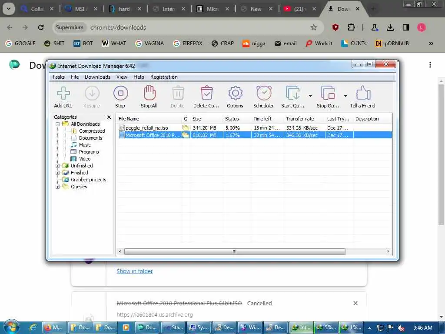
Task: Click the Stop All hand icon
Action: (149, 93)
